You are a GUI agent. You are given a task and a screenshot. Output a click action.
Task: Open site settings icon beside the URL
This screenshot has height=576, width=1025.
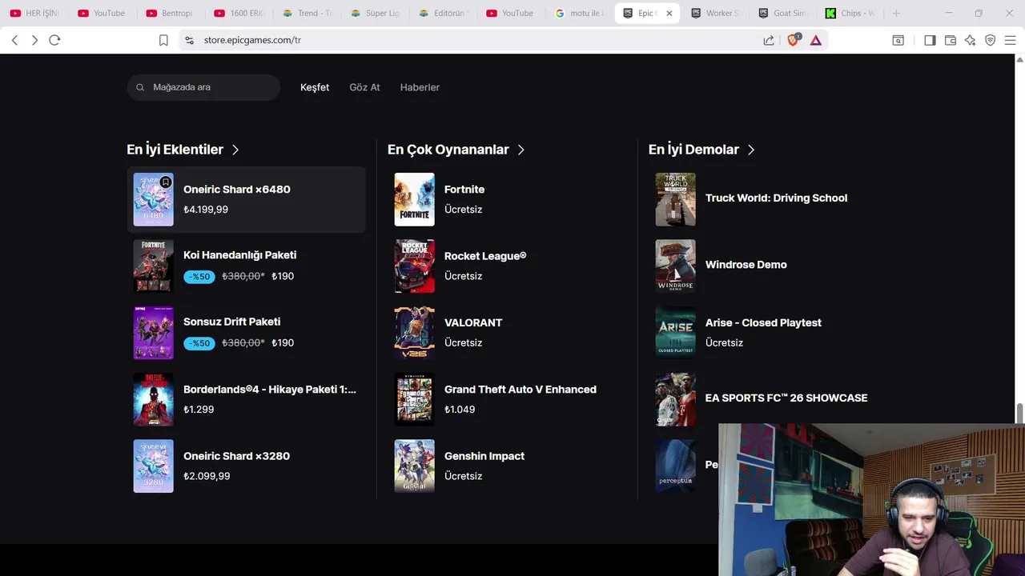tap(189, 40)
